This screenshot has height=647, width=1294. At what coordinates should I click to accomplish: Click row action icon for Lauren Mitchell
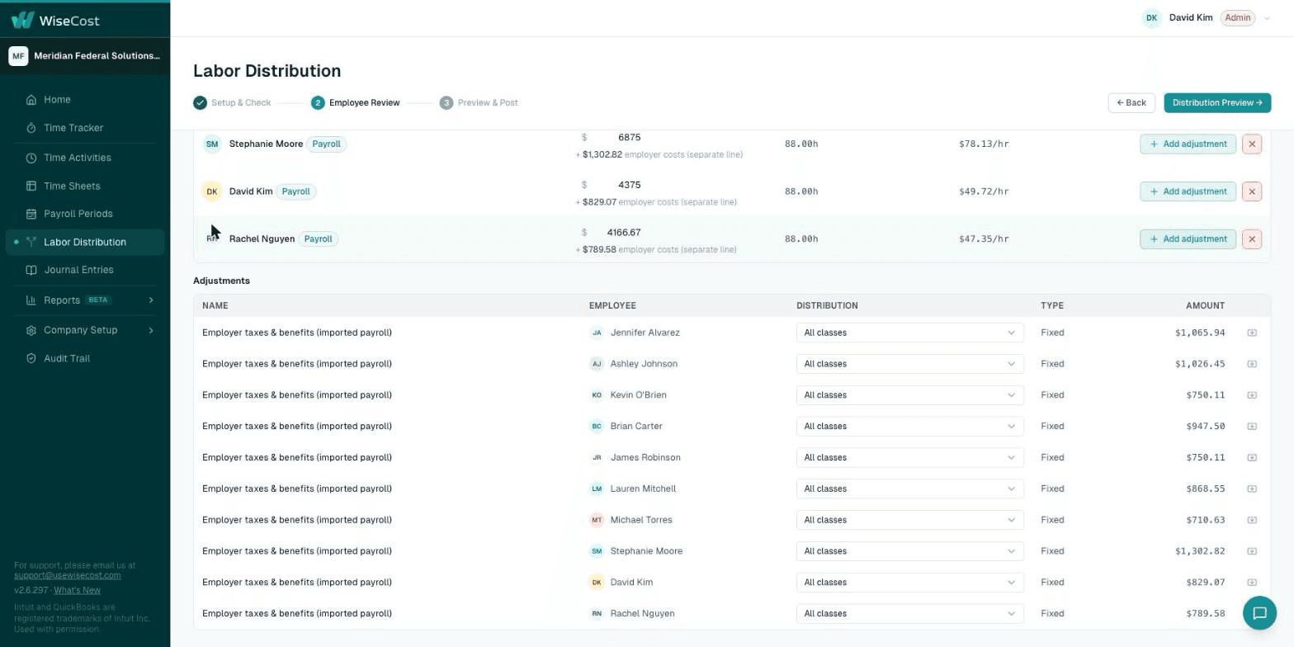pos(1252,489)
